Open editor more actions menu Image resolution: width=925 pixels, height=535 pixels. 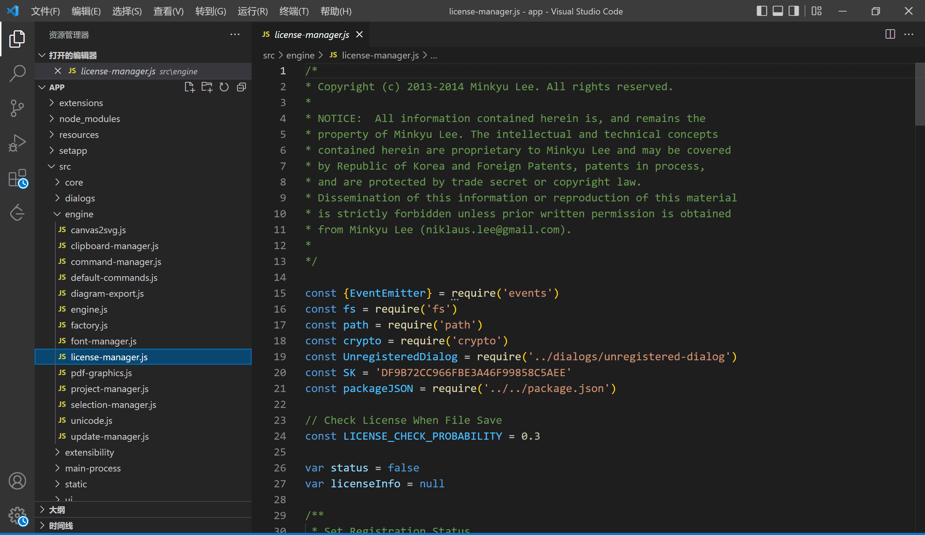(x=909, y=34)
